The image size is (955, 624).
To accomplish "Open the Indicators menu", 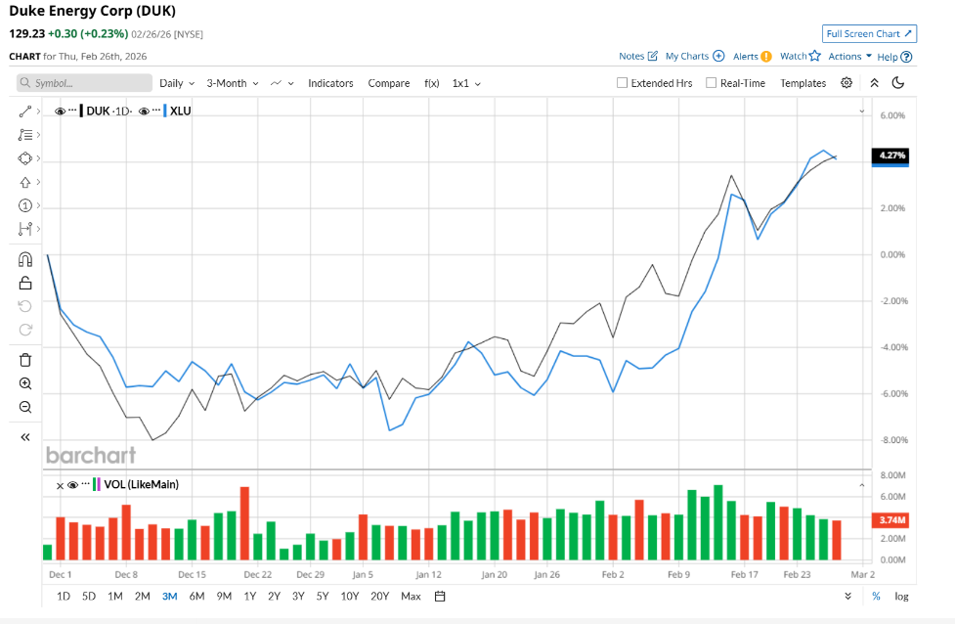I will [330, 83].
